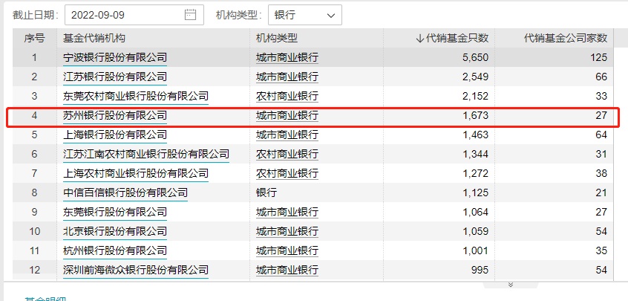Open 深圳前海微众银行股份有限公司 link

pos(136,270)
